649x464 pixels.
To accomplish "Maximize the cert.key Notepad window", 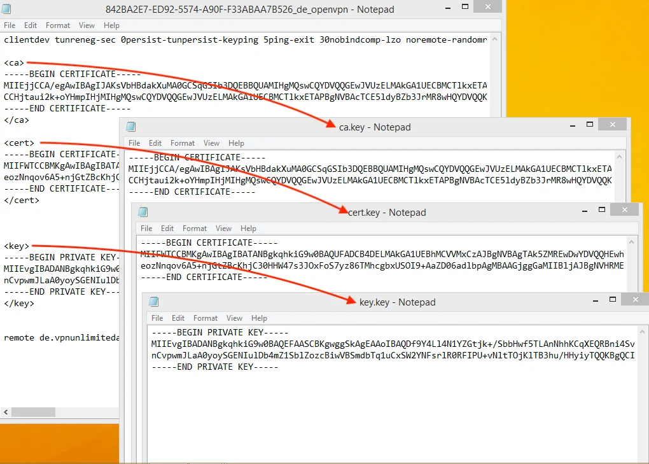I will click(601, 209).
